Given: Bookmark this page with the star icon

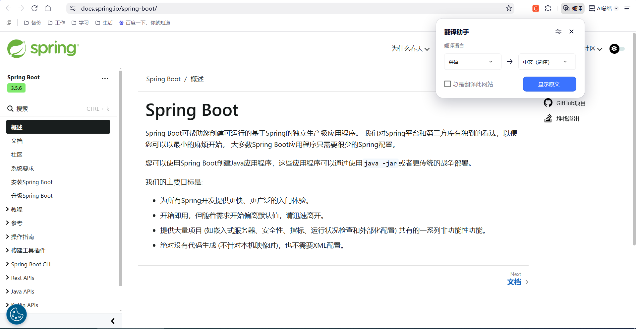Looking at the screenshot, I should [509, 8].
